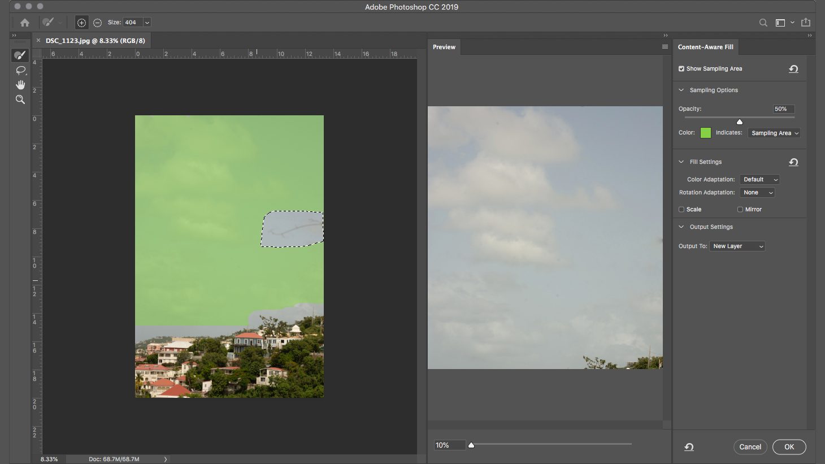Toggle Show Sampling Area checkbox

click(681, 69)
